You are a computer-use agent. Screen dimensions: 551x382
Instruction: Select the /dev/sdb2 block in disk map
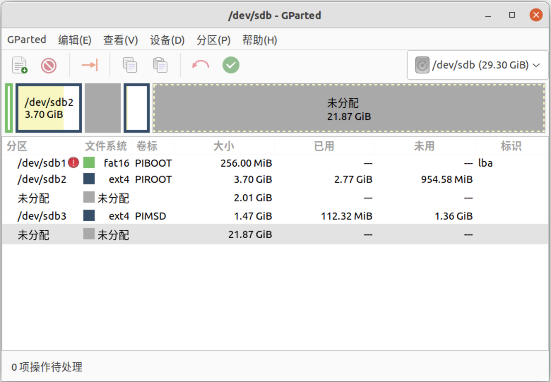49,108
